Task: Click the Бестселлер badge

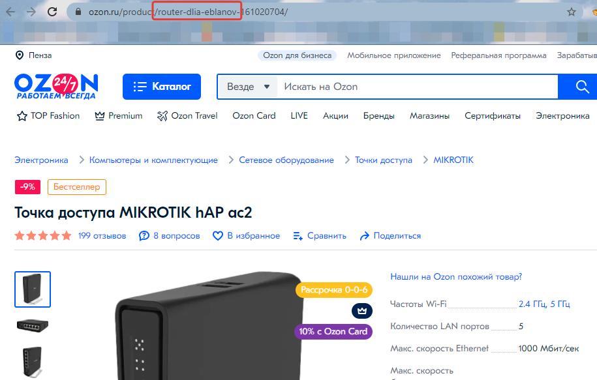Action: pyautogui.click(x=76, y=187)
